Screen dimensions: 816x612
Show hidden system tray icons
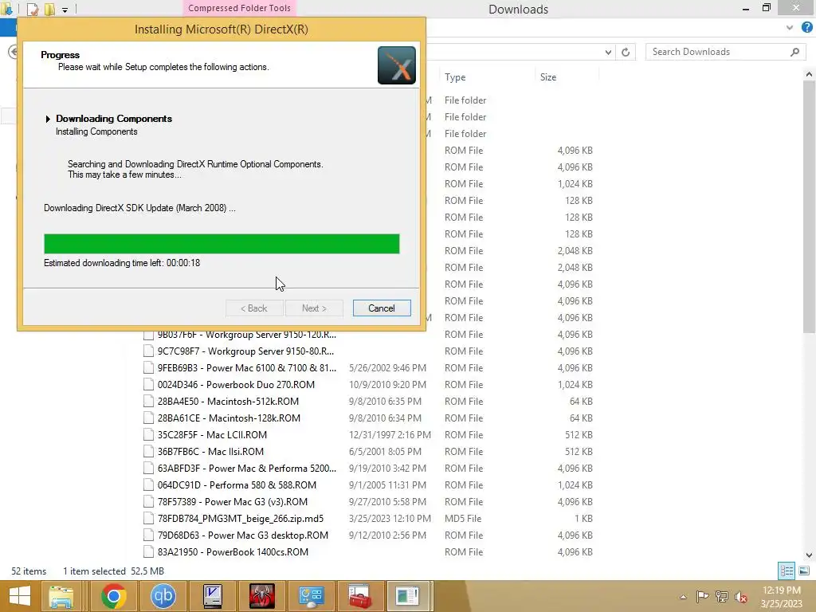pos(683,597)
